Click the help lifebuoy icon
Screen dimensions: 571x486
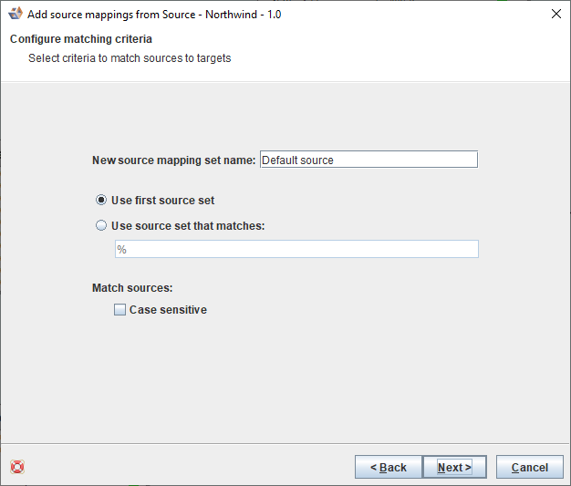pyautogui.click(x=16, y=467)
